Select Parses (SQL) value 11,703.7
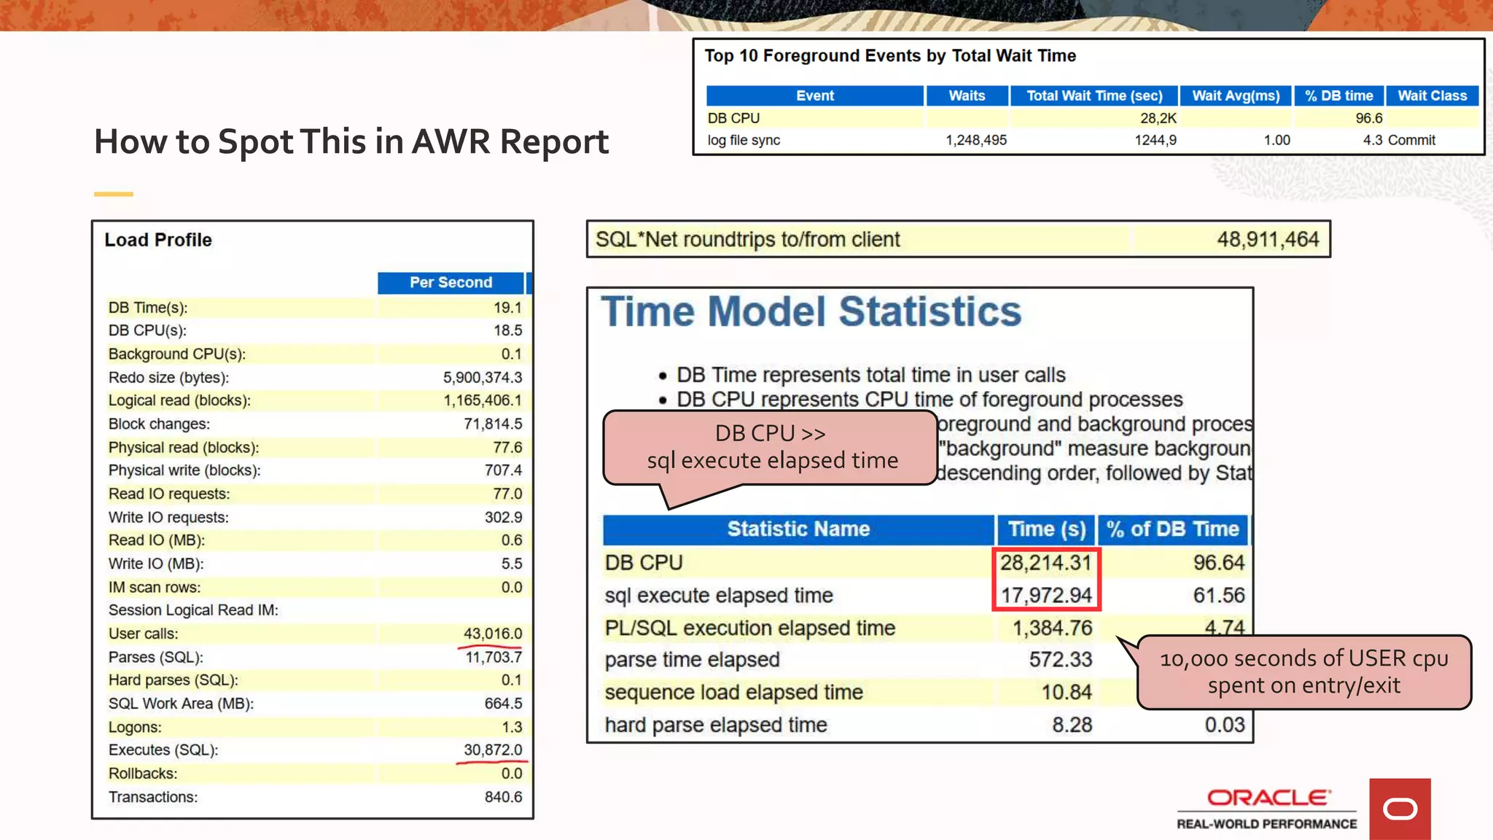 [494, 657]
